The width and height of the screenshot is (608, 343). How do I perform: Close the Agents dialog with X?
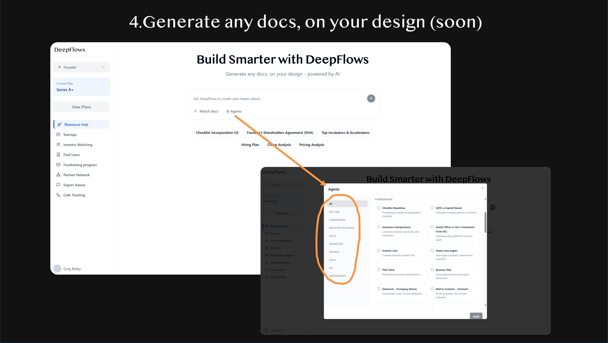[x=482, y=188]
